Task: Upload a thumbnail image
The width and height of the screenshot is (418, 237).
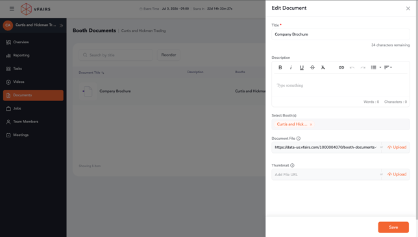Action: [x=397, y=174]
